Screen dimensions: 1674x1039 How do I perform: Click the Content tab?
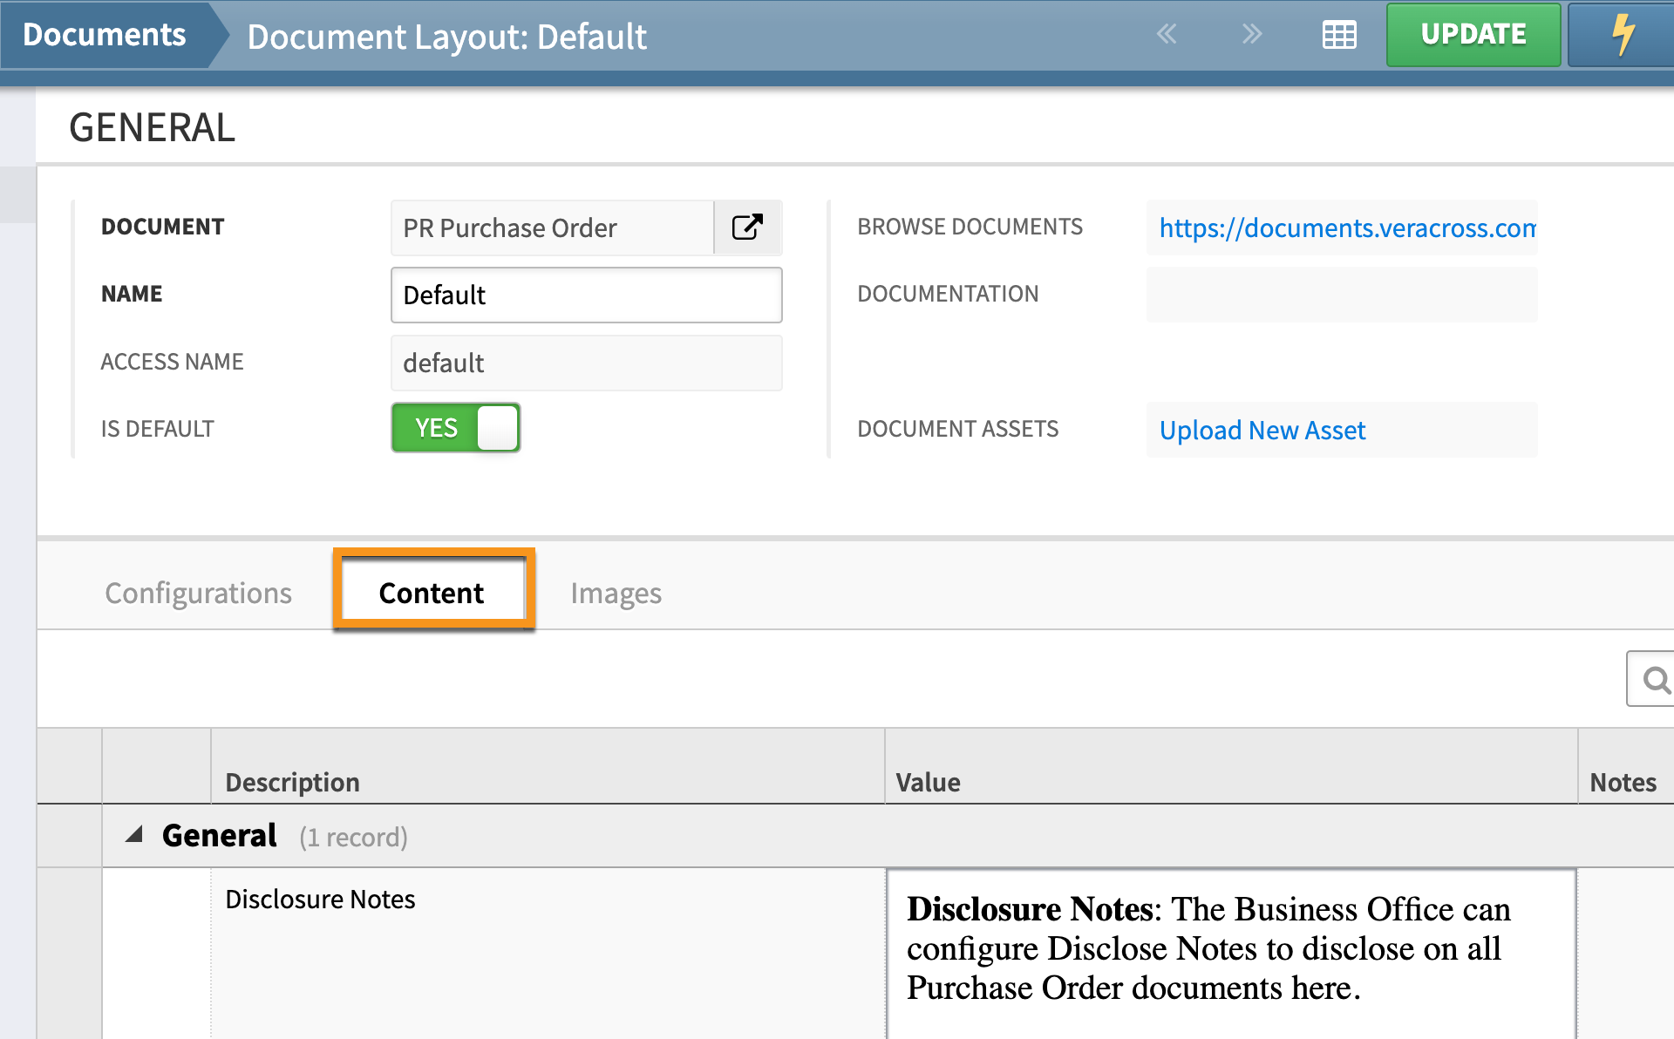pyautogui.click(x=431, y=592)
